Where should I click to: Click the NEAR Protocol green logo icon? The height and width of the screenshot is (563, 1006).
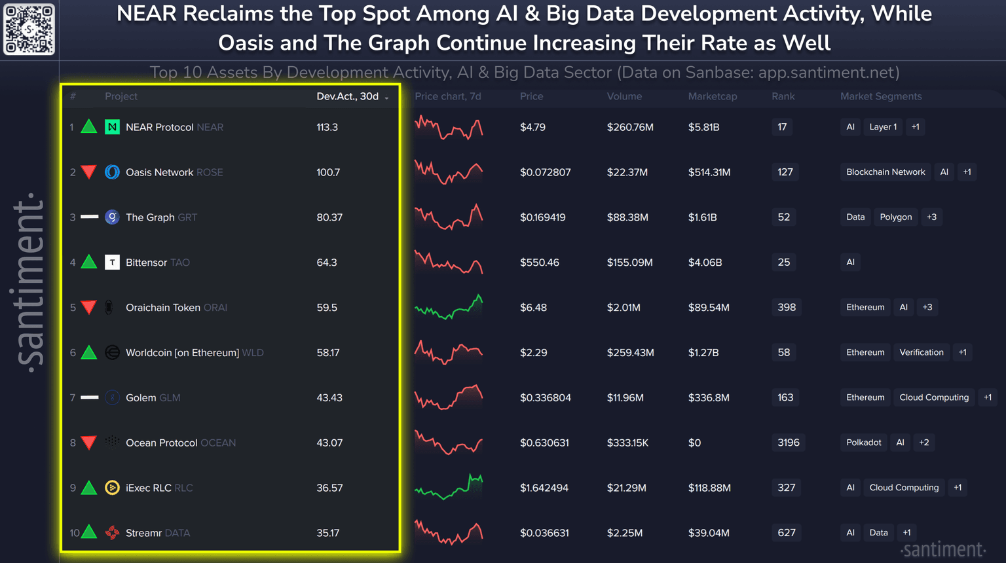[x=112, y=127]
